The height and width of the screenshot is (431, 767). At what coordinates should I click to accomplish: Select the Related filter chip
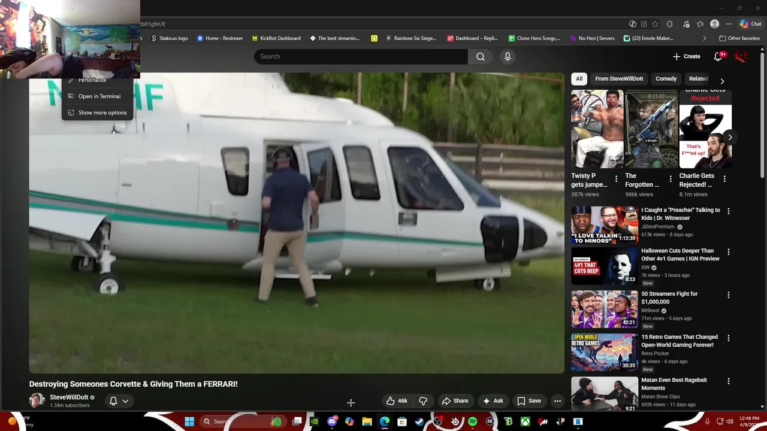point(698,79)
